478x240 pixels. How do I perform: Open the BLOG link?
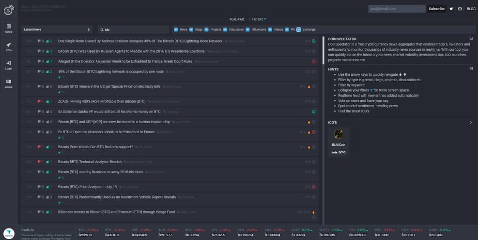coord(471,9)
